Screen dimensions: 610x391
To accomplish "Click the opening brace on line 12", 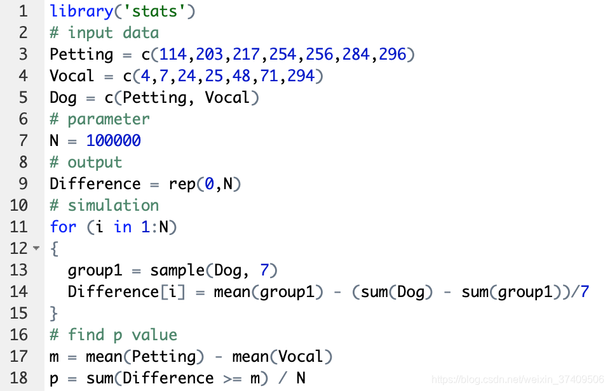I will coord(55,249).
